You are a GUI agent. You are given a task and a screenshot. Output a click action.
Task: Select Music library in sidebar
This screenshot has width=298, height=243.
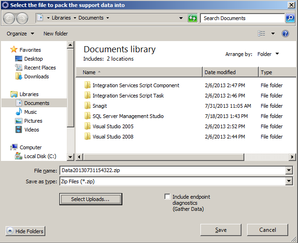coord(30,112)
